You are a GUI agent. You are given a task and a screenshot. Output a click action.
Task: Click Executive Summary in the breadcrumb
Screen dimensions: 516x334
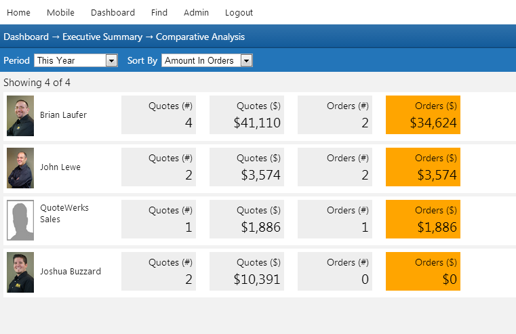pos(102,37)
